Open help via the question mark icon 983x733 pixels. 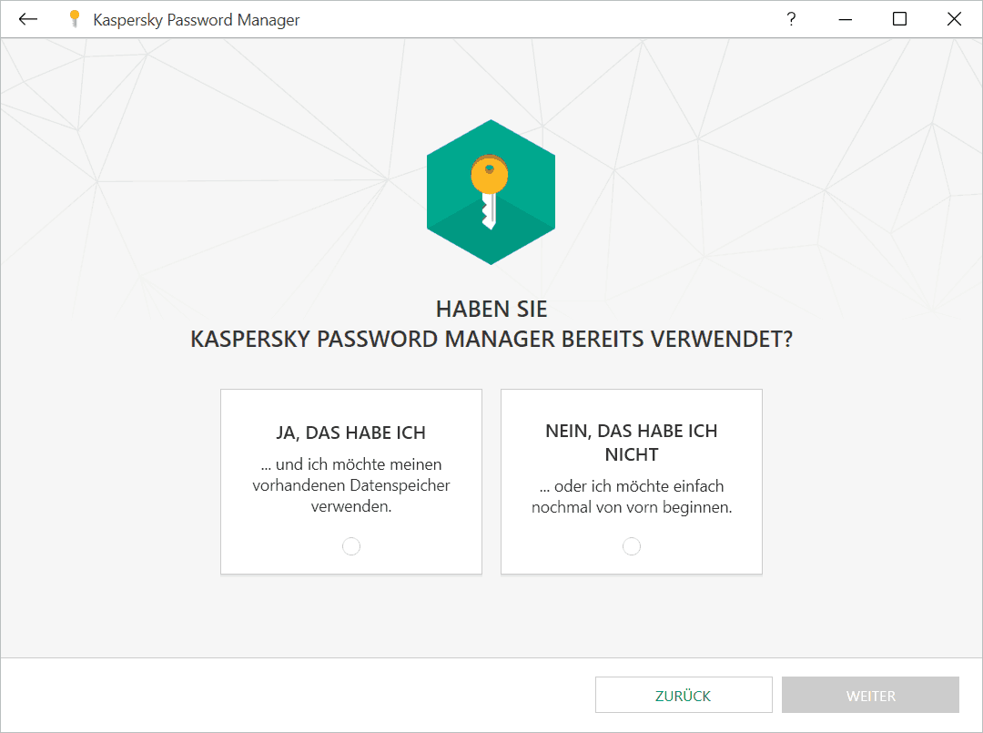(791, 19)
